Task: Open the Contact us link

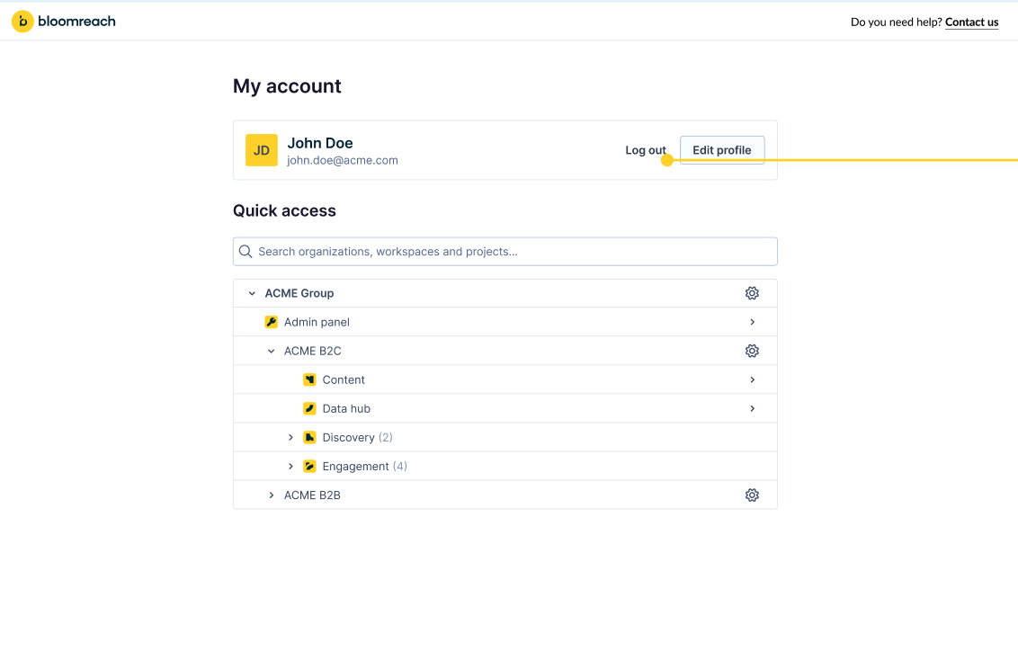Action: click(x=971, y=22)
